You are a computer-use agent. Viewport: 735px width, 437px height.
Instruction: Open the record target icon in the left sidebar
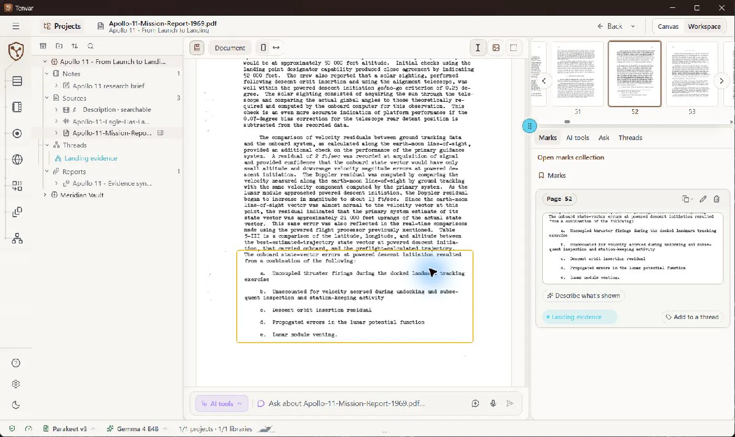17,133
